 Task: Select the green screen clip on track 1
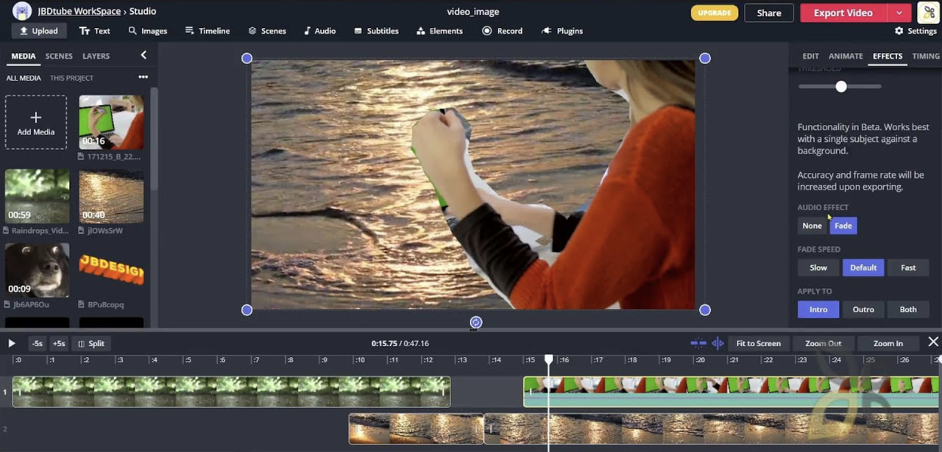pos(732,392)
